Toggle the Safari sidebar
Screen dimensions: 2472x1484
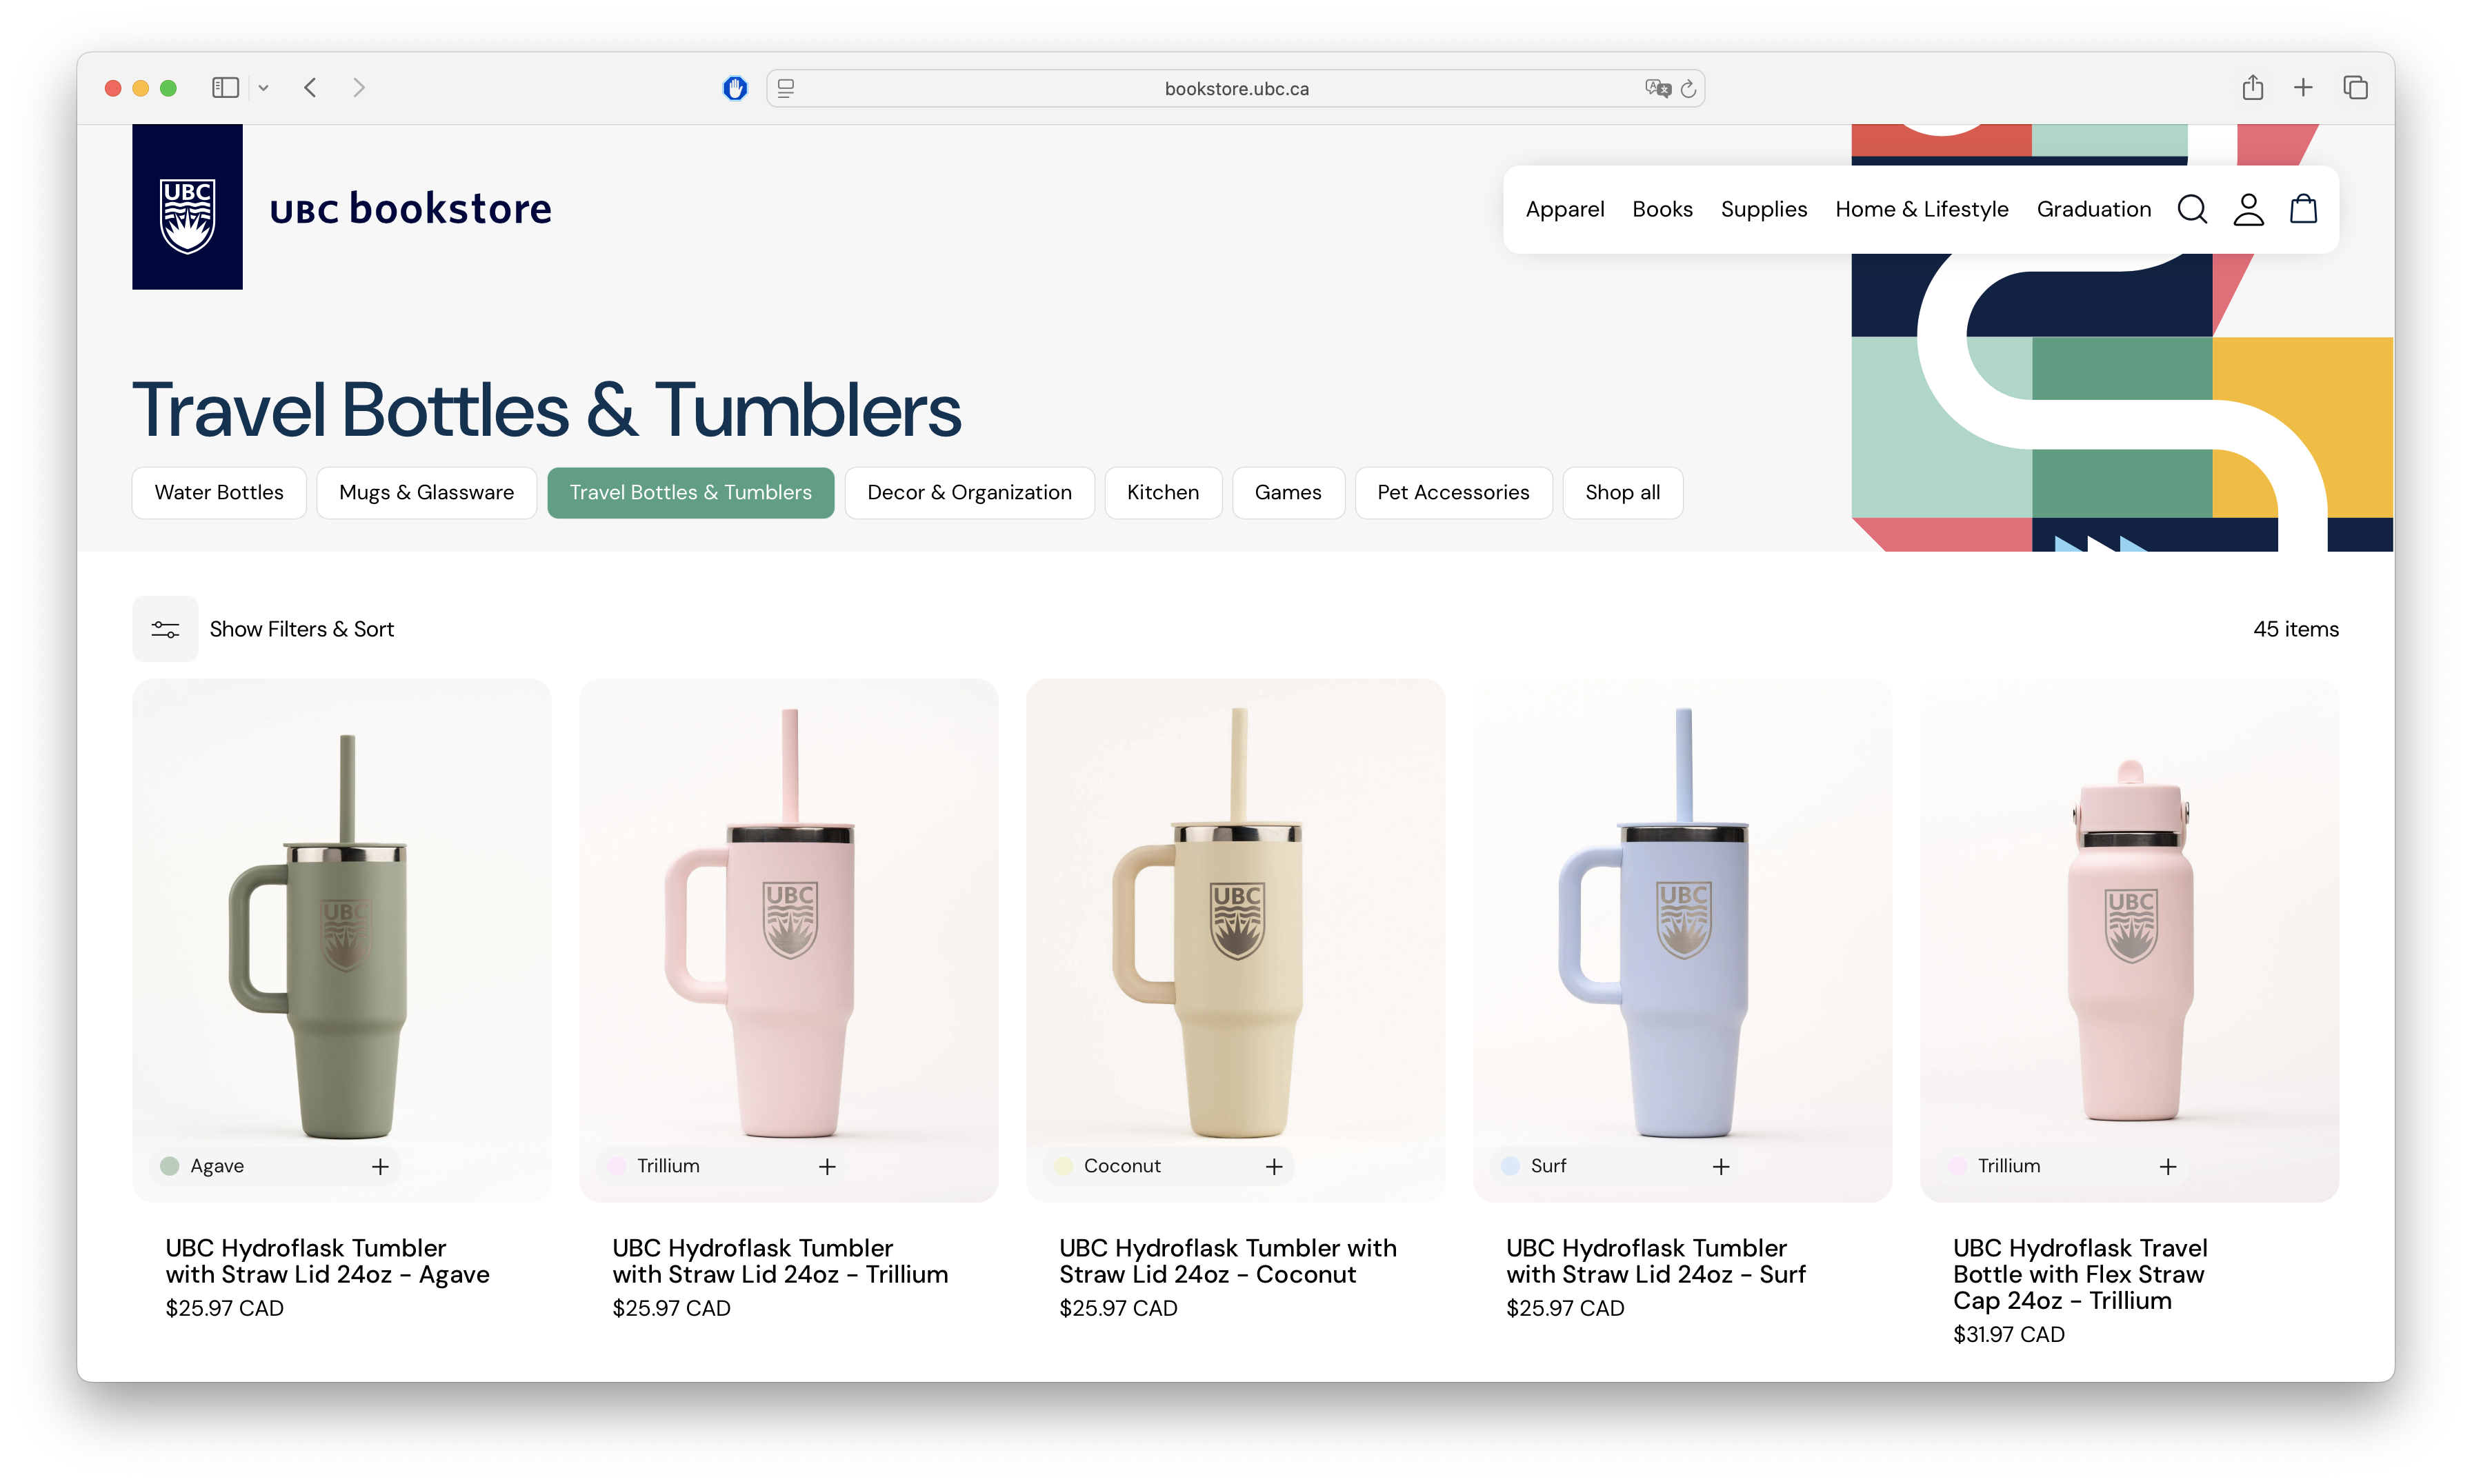click(225, 88)
